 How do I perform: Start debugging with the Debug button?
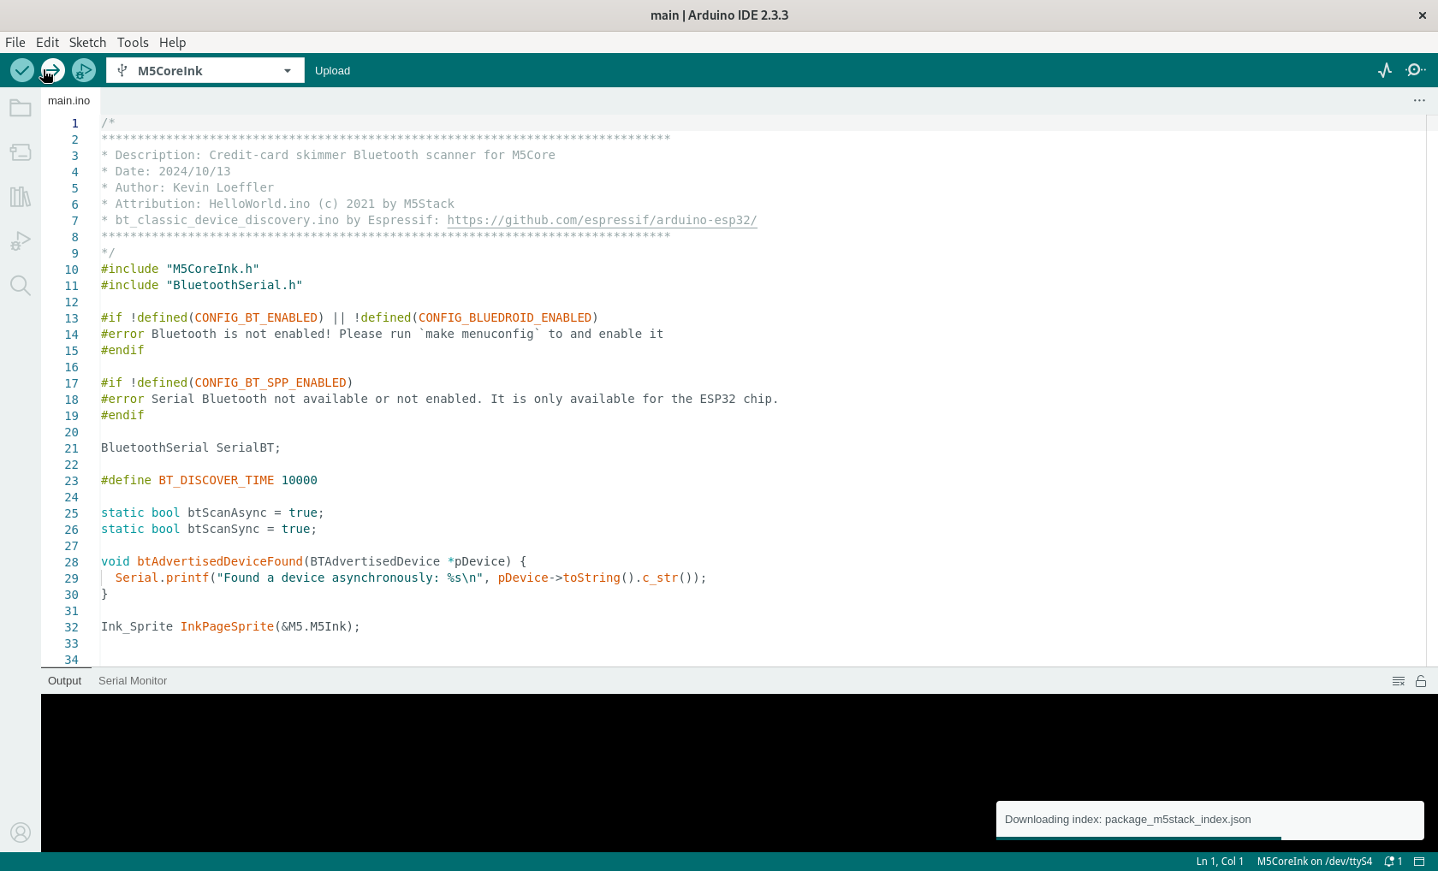84,70
